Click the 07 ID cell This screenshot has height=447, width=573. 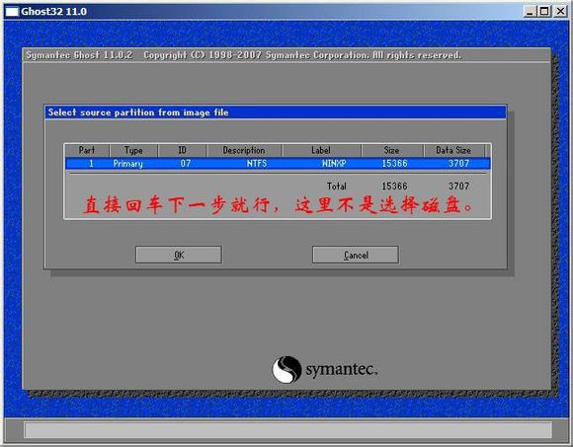point(186,163)
